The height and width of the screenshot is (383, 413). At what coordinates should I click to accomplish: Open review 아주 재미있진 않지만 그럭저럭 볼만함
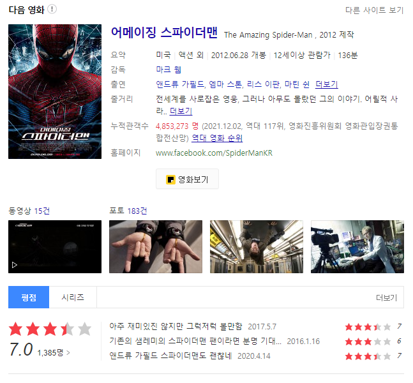[x=176, y=327]
